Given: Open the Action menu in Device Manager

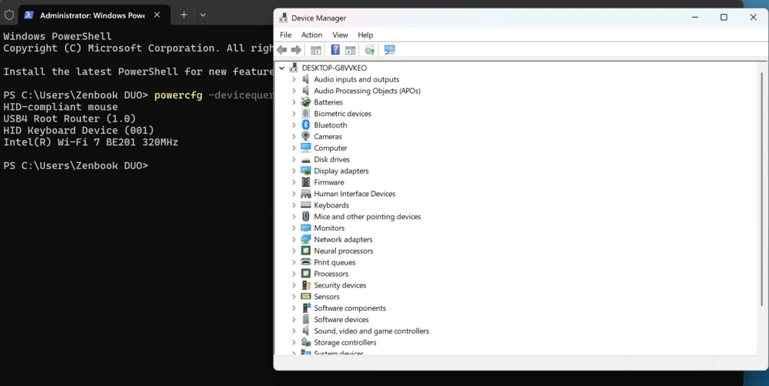Looking at the screenshot, I should [311, 35].
